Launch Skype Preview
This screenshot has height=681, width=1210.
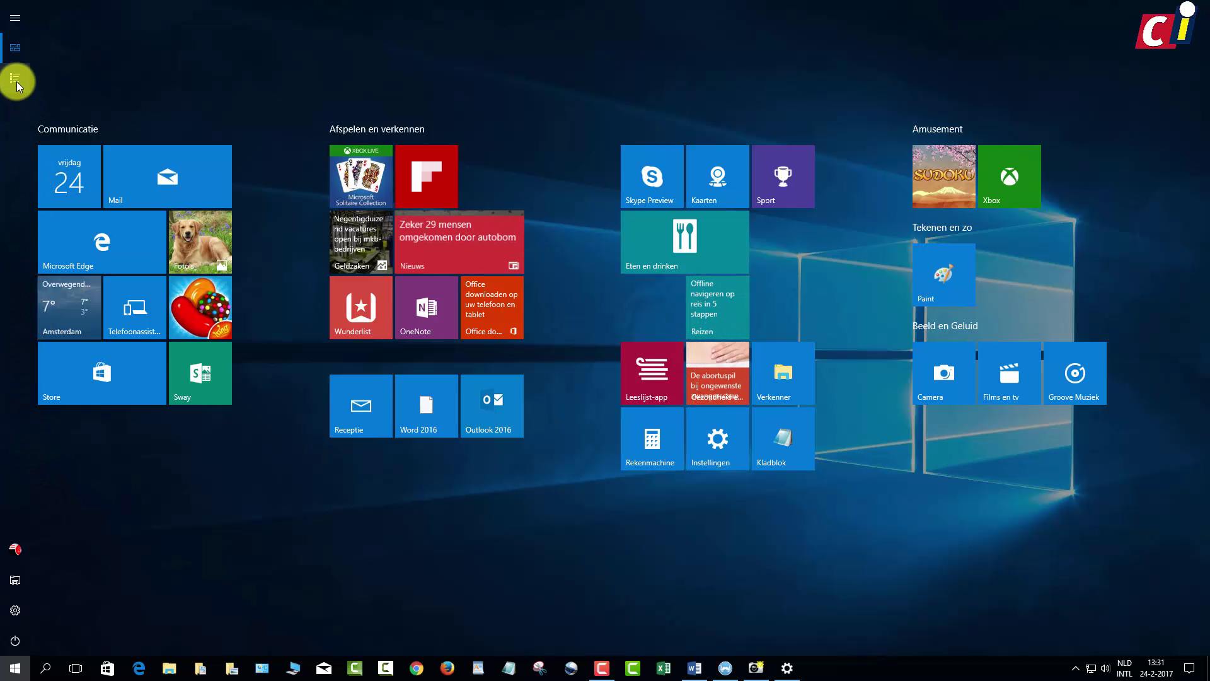click(651, 176)
